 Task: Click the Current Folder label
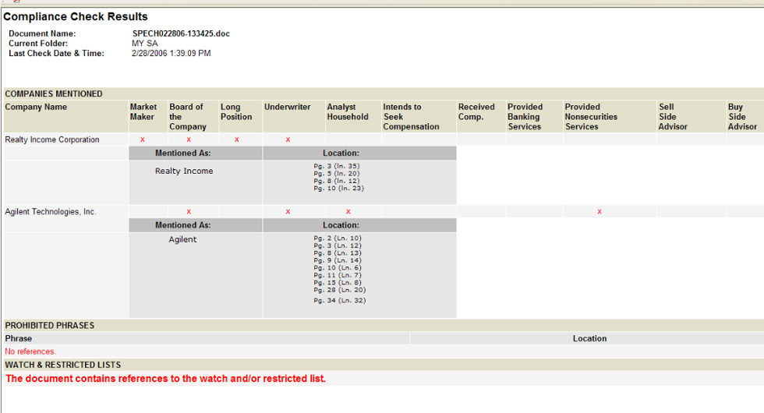pyautogui.click(x=38, y=44)
